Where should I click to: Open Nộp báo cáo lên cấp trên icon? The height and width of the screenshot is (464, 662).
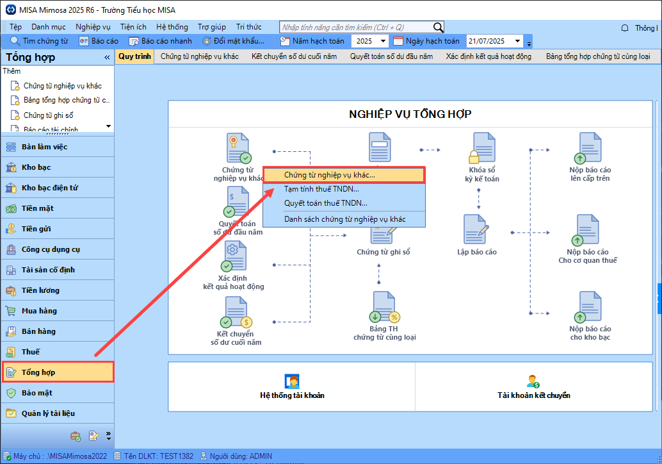point(588,148)
